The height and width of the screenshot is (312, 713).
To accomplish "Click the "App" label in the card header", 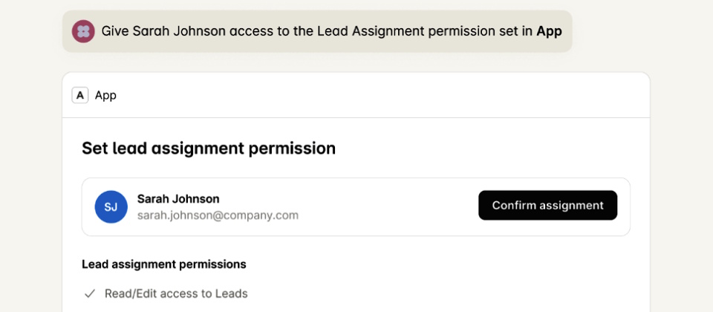I will (105, 95).
